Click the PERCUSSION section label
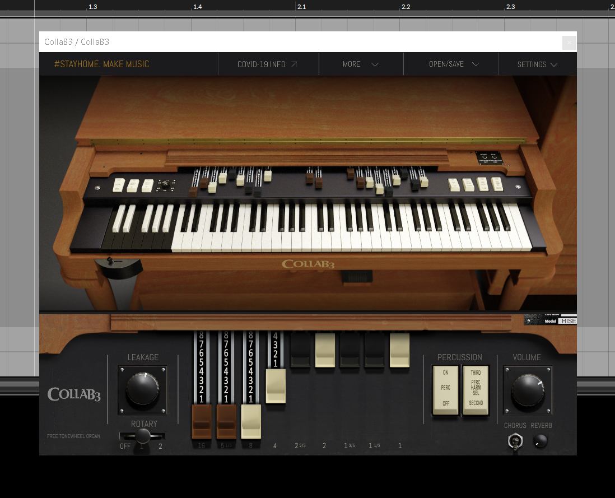Viewport: 615px width, 498px height. tap(460, 357)
